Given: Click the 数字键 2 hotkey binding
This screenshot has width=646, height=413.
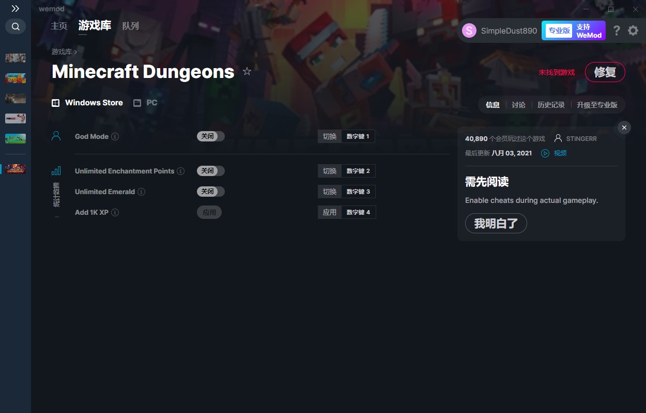Looking at the screenshot, I should 358,171.
